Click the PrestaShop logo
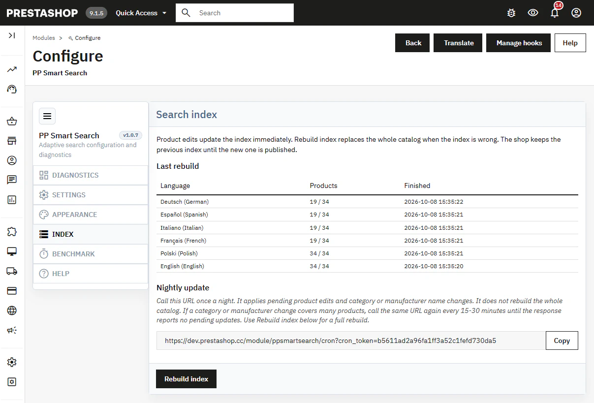The image size is (594, 403). tap(42, 13)
